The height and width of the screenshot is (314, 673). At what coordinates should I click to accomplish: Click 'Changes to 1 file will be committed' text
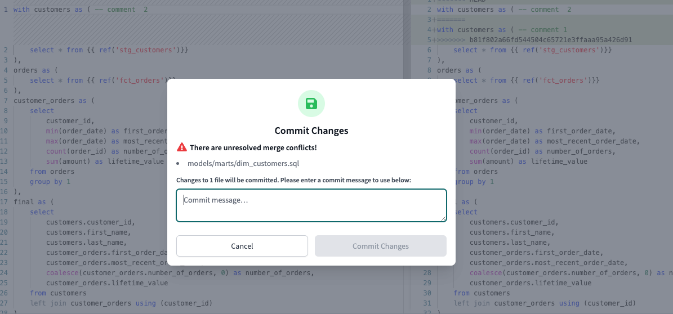[x=293, y=180]
